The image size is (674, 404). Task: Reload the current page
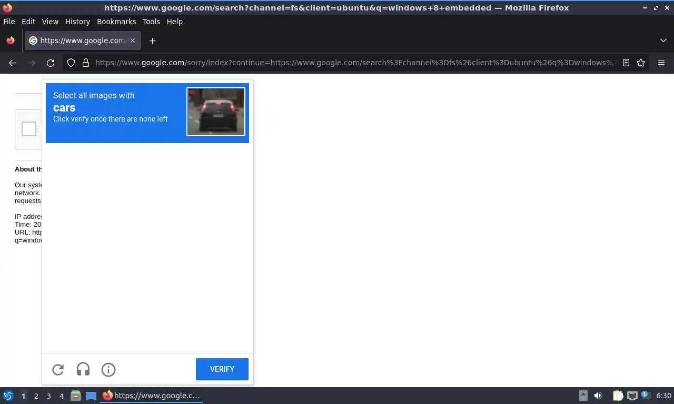[51, 63]
